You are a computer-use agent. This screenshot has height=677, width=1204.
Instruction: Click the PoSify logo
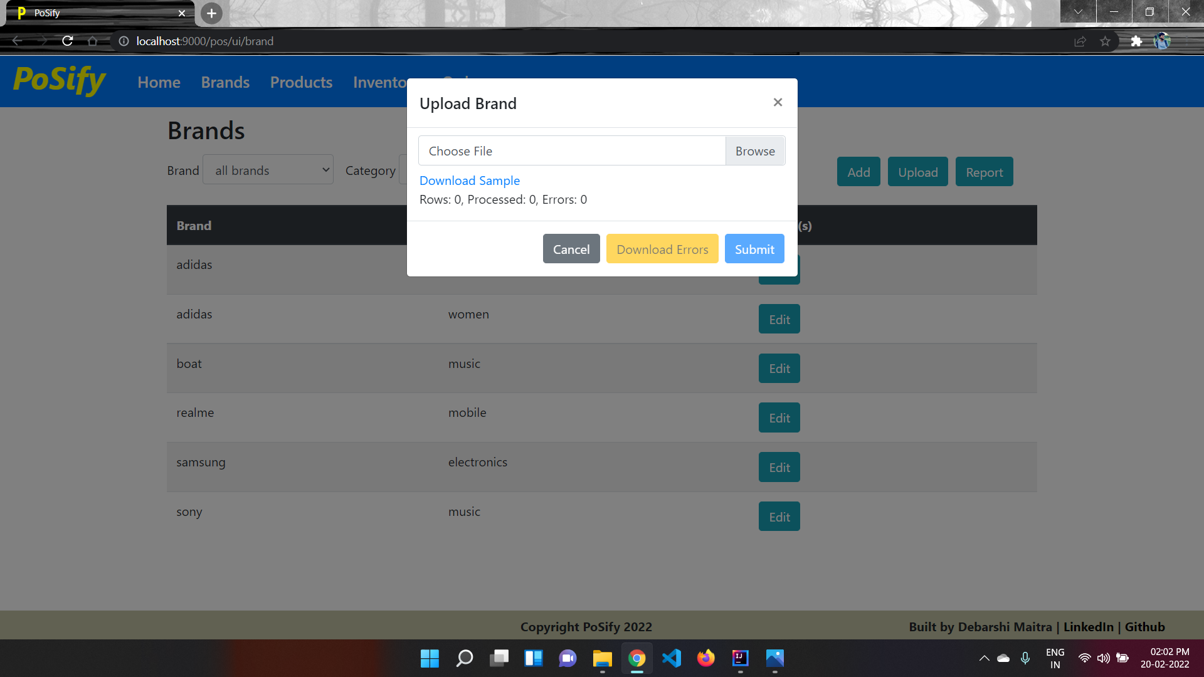point(60,80)
